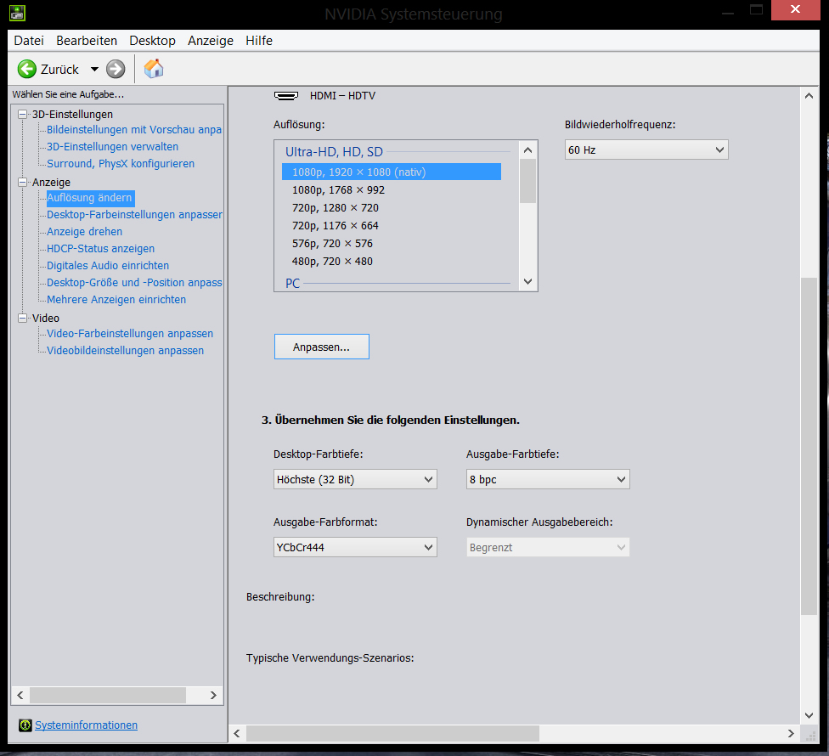This screenshot has width=829, height=756.
Task: Go to the home page icon
Action: tap(154, 69)
